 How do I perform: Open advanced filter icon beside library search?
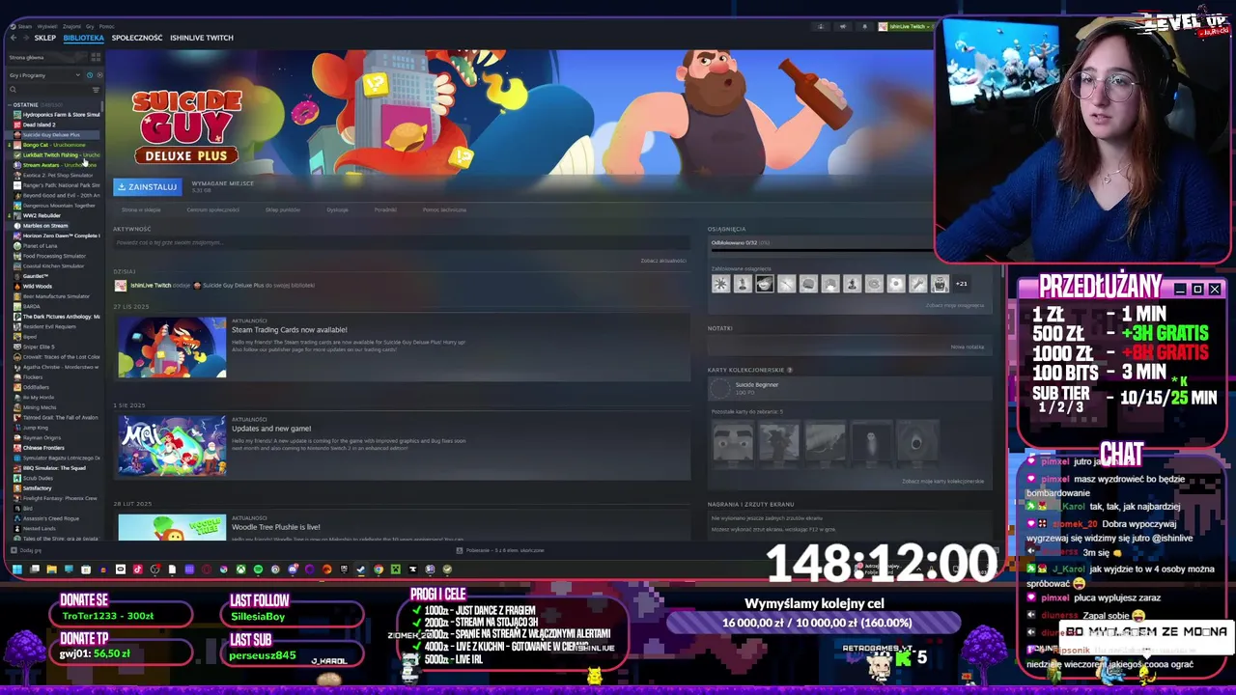[x=96, y=90]
